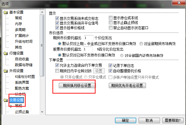Uncheck 显示交易系统未成交标志 checkbox
The height and width of the screenshot is (125, 186).
coord(57,18)
